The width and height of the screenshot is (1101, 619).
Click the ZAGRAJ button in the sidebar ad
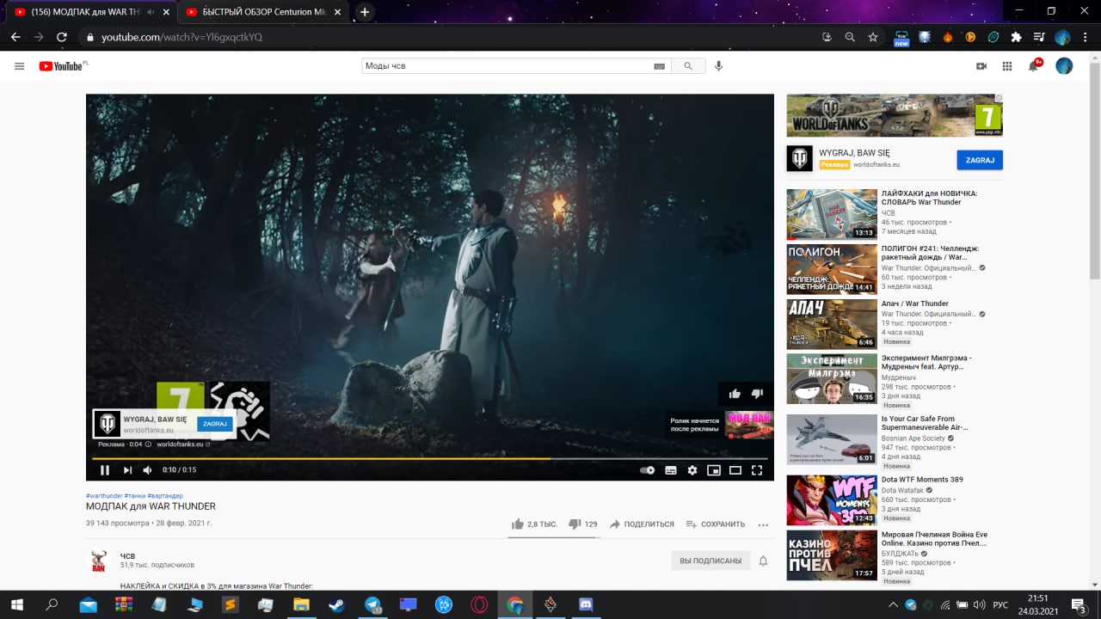(980, 160)
